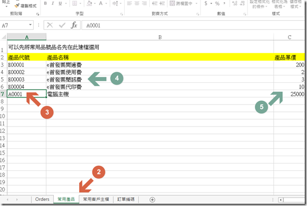Open the Accounting format dropdown arrow

[211, 3]
